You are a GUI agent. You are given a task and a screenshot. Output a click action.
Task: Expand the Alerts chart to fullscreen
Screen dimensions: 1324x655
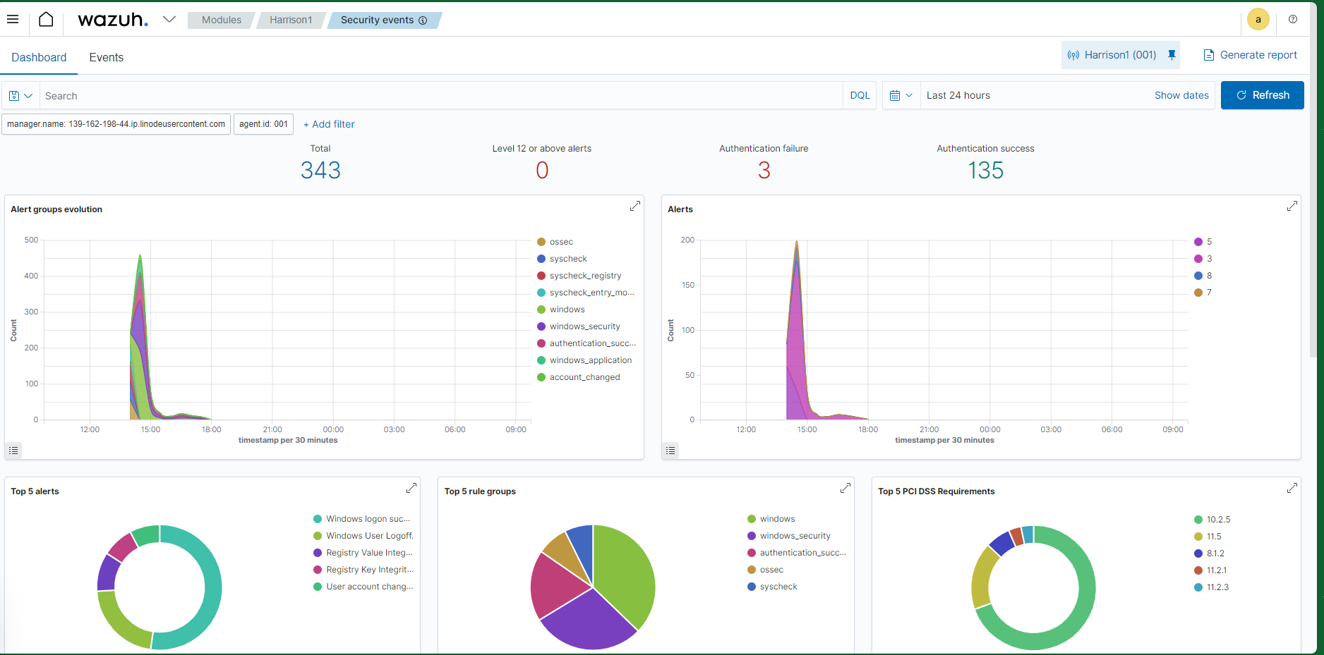click(x=1292, y=206)
